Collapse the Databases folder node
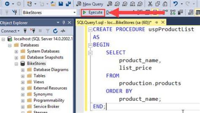200x113 pixels. (x=10, y=45)
